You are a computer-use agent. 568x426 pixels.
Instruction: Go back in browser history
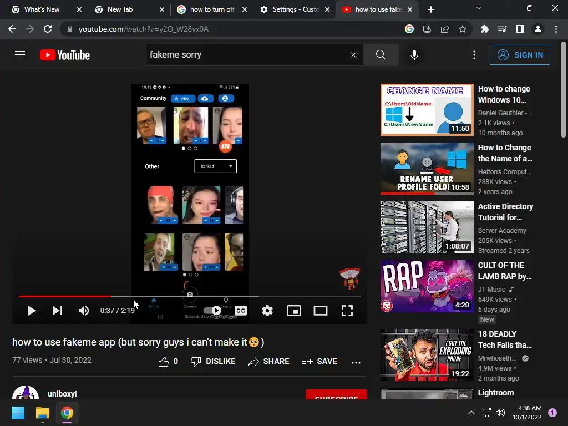point(12,29)
